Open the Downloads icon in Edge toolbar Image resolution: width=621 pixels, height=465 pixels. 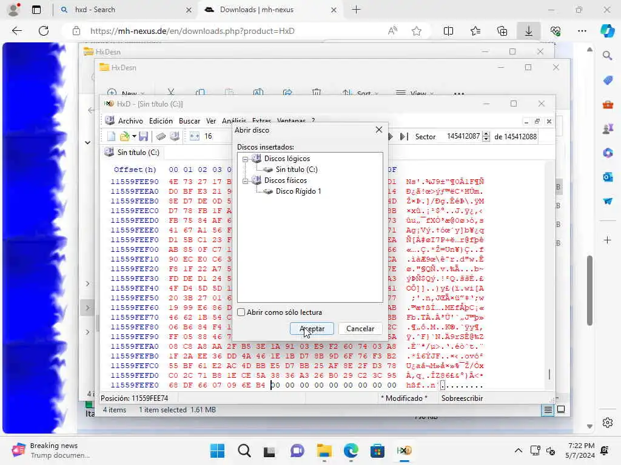click(x=529, y=31)
